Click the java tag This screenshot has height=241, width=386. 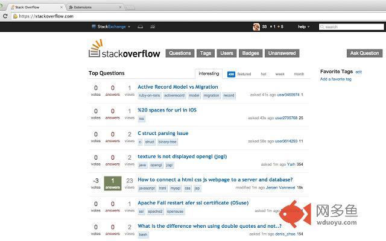click(x=142, y=165)
